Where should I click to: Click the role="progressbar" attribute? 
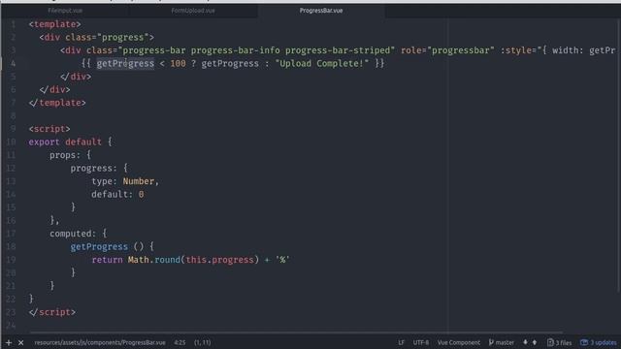tap(447, 50)
